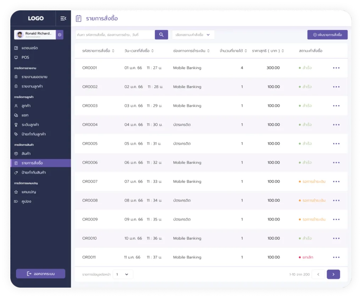362x298 pixels.
Task: Open more options for order OR0009
Action: [x=336, y=219]
